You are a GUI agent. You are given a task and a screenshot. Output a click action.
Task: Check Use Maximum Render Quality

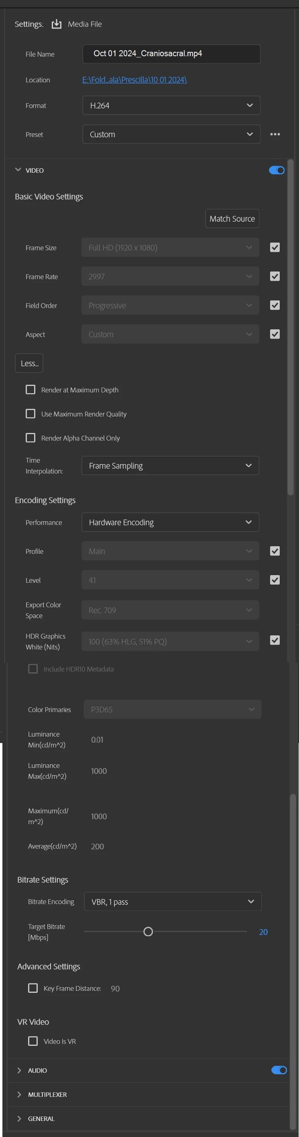click(31, 414)
